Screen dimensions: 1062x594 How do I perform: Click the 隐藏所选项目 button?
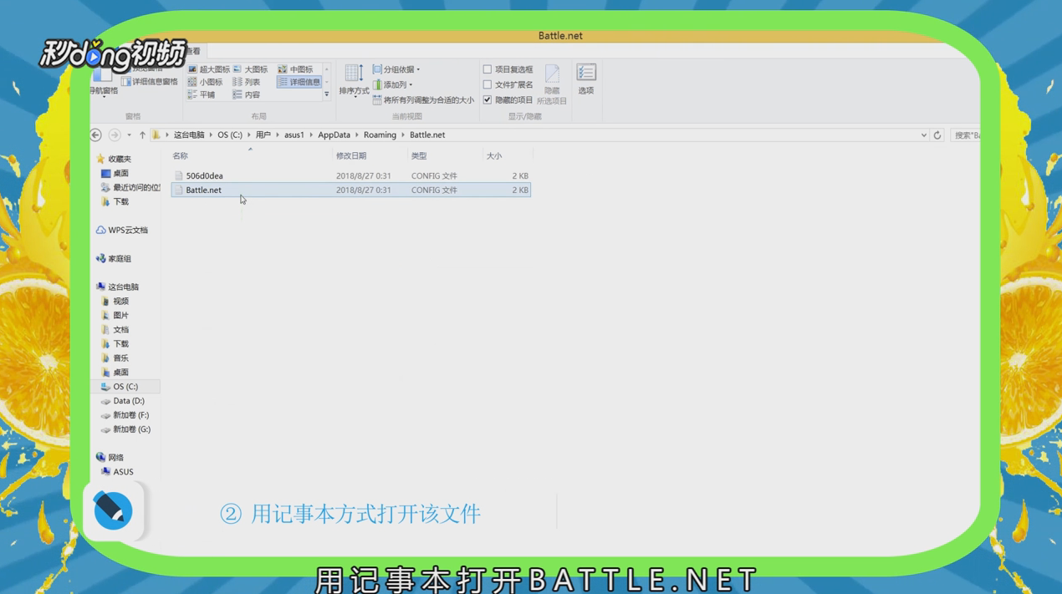coord(552,84)
